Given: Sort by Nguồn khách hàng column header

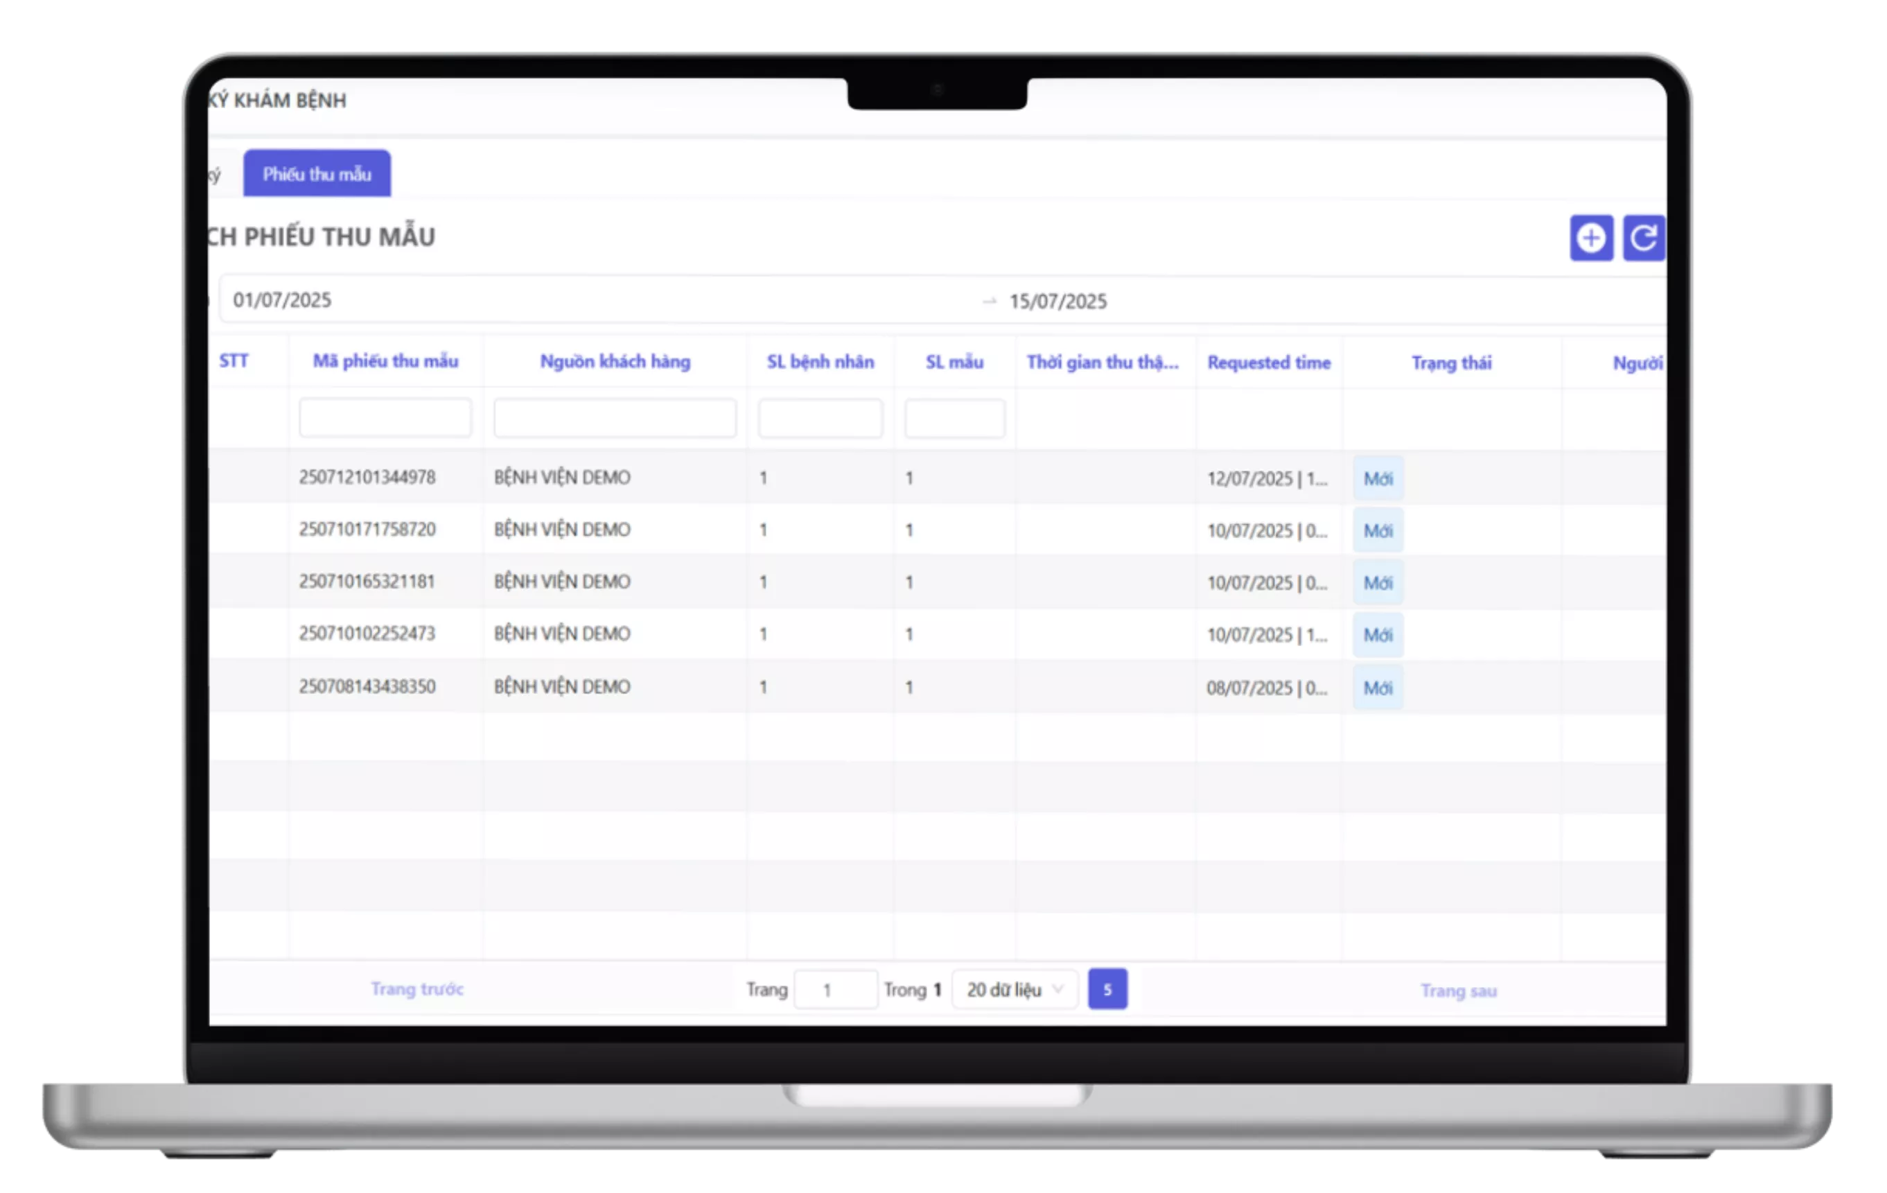Looking at the screenshot, I should point(615,361).
